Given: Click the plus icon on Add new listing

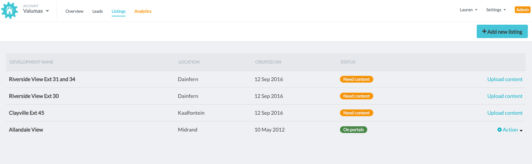Looking at the screenshot, I should (484, 32).
